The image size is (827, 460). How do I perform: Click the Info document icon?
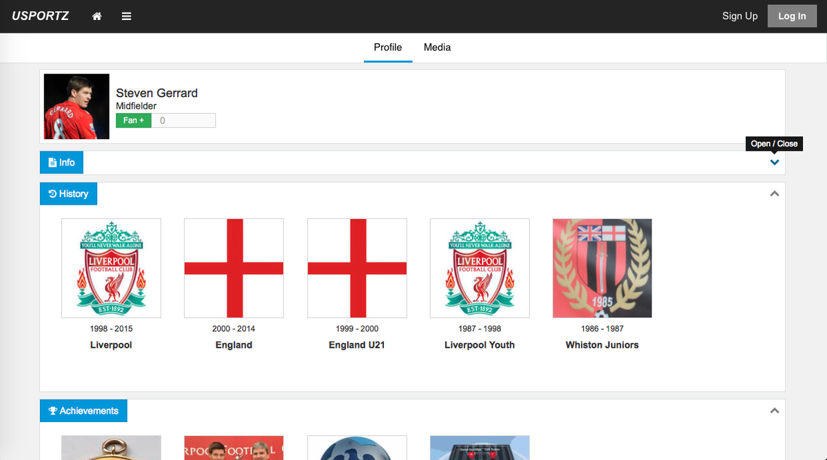click(x=52, y=163)
